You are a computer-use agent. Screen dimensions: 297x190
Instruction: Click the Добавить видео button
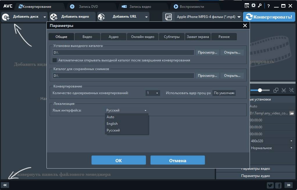[x=72, y=17]
